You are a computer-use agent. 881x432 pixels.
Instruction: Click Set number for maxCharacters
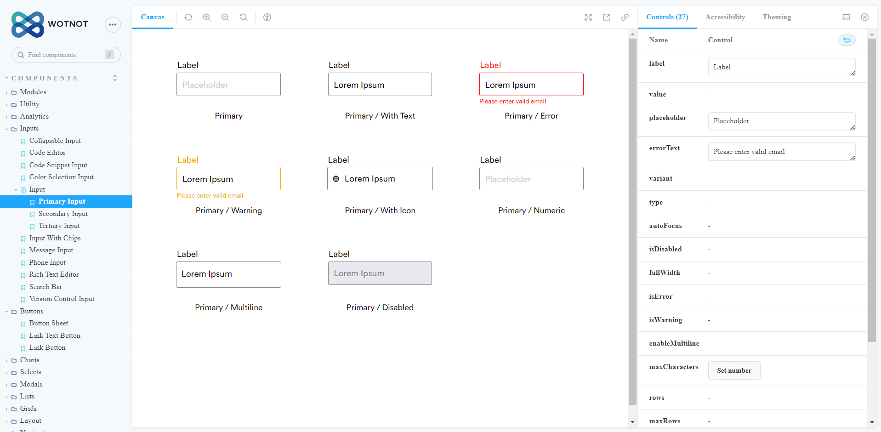(734, 370)
